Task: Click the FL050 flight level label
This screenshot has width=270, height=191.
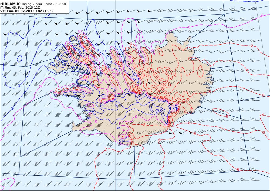Action: point(60,4)
